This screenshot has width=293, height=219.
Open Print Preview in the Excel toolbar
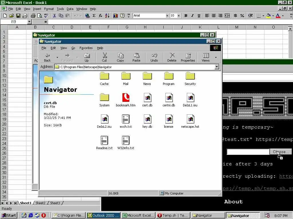tap(39, 16)
